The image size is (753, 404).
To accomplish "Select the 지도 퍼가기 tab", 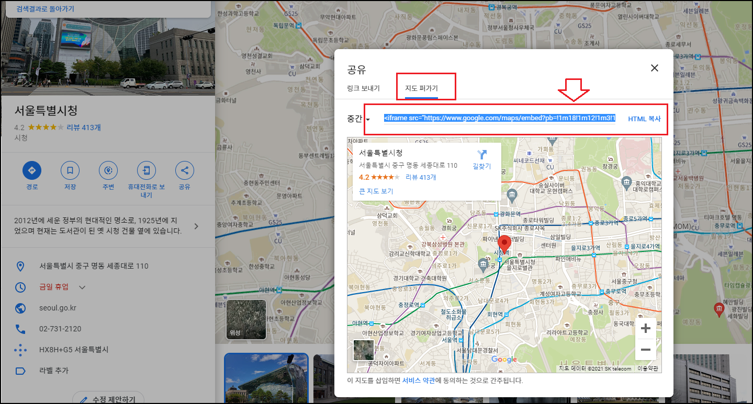I will point(421,88).
